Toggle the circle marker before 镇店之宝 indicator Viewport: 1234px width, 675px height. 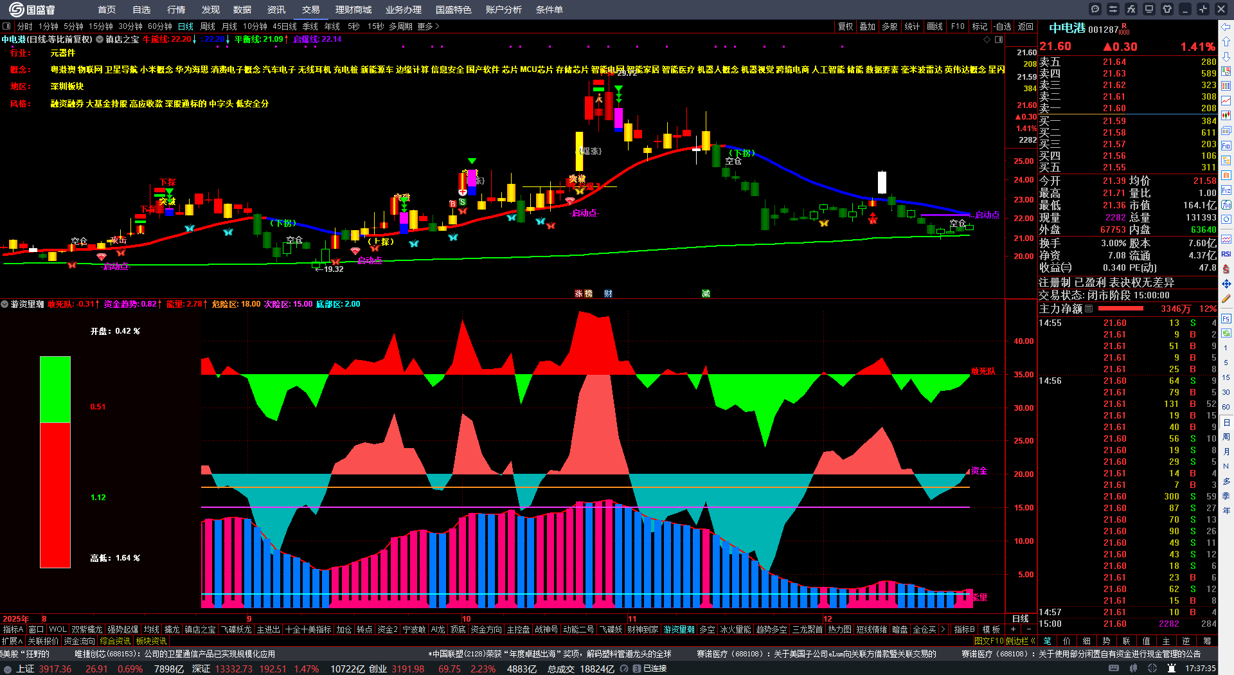[x=100, y=39]
